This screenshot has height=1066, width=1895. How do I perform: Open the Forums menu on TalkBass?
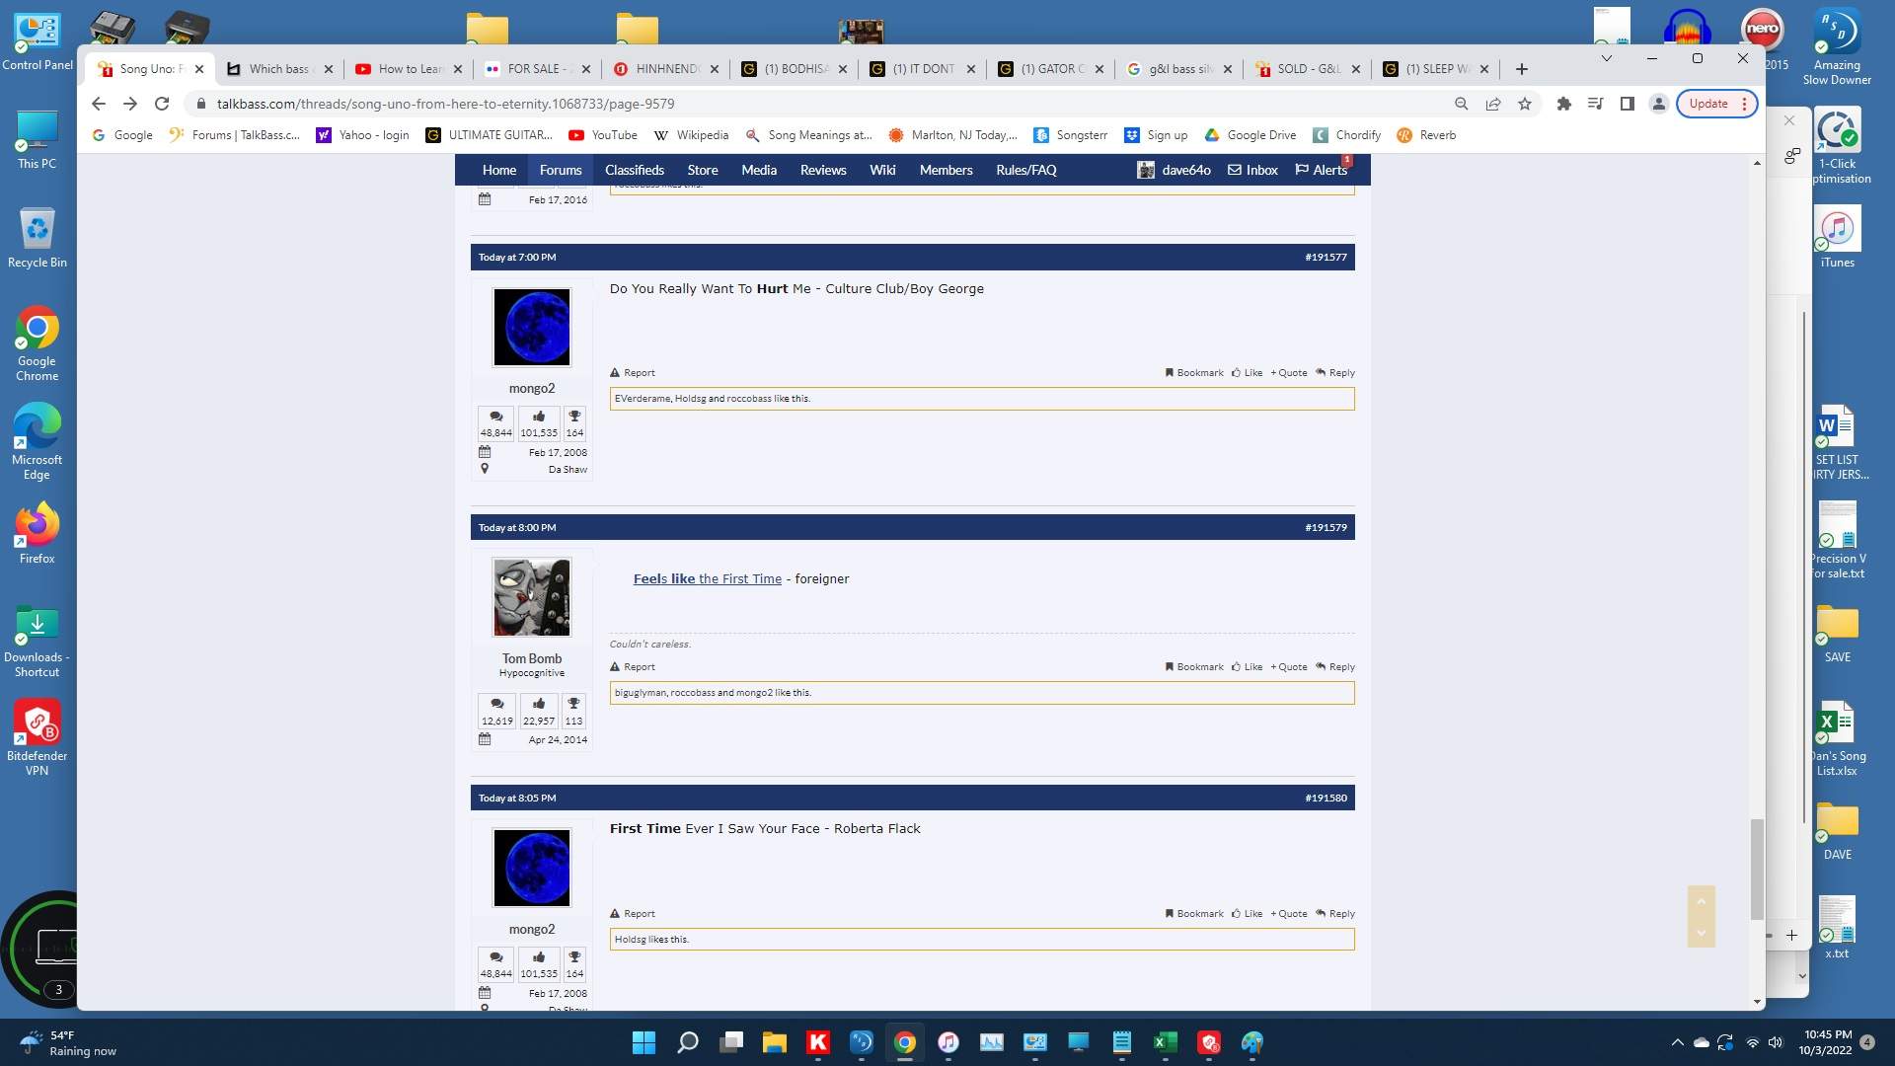point(561,170)
